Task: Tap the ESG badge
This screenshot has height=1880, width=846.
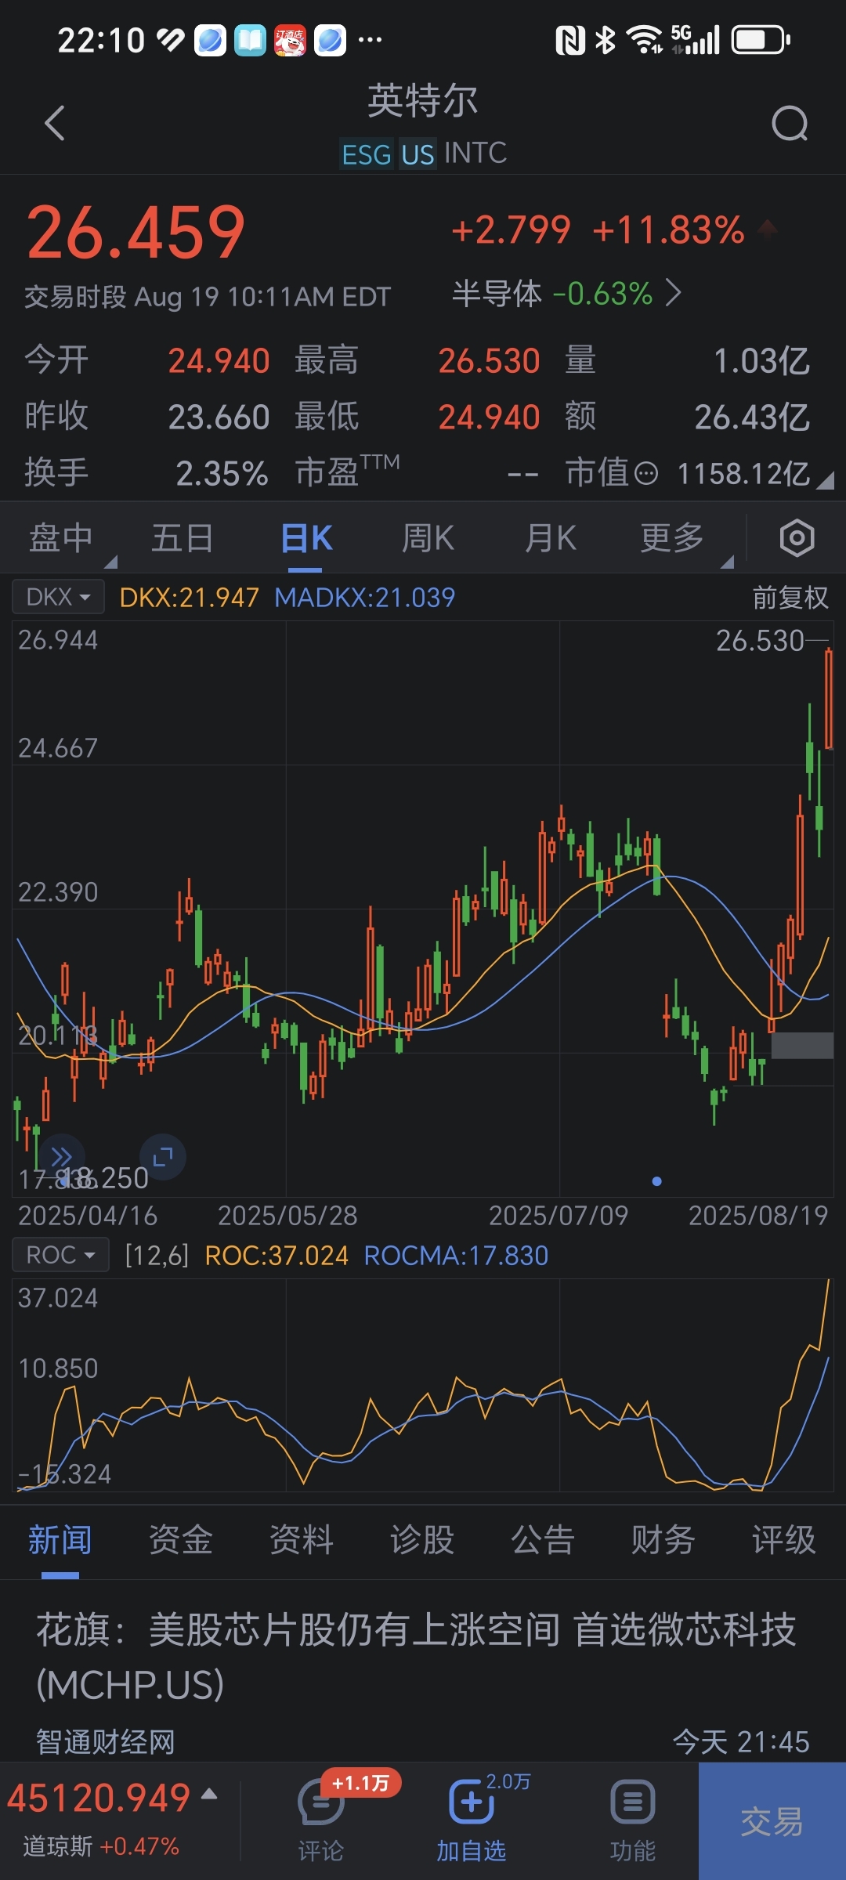Action: [367, 154]
